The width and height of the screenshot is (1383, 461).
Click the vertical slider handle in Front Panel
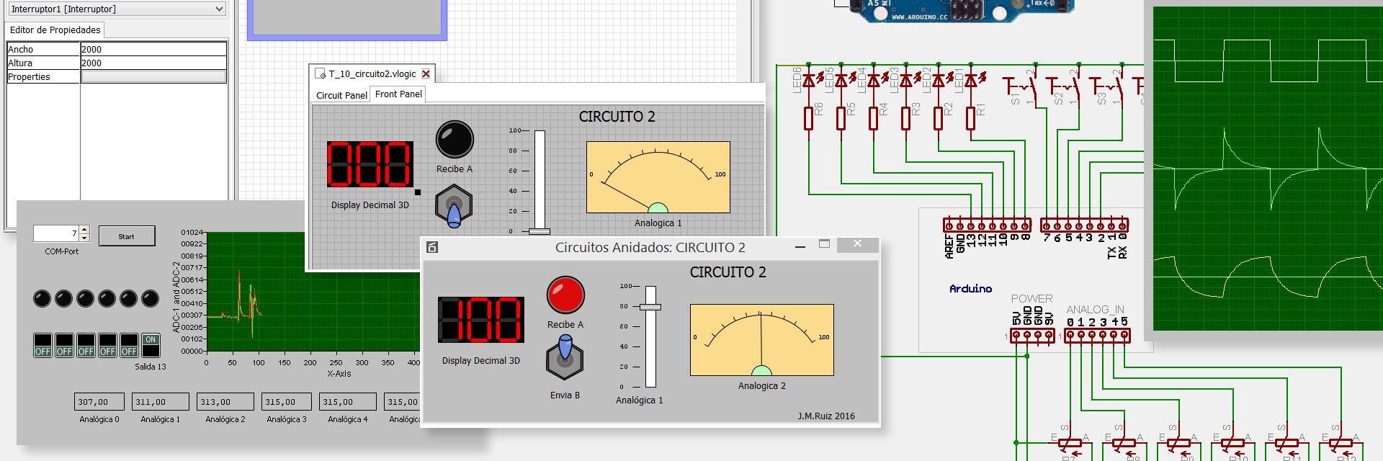pyautogui.click(x=539, y=231)
